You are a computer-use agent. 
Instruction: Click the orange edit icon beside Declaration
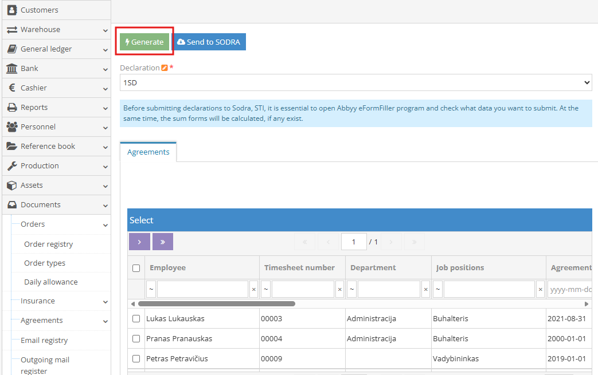[x=165, y=68]
